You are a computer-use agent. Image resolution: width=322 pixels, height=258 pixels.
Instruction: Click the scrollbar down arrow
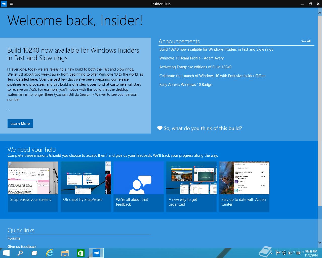click(x=320, y=242)
